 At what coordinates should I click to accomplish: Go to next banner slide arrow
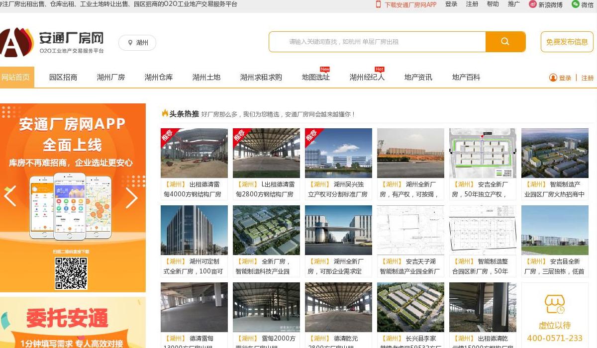(x=131, y=197)
